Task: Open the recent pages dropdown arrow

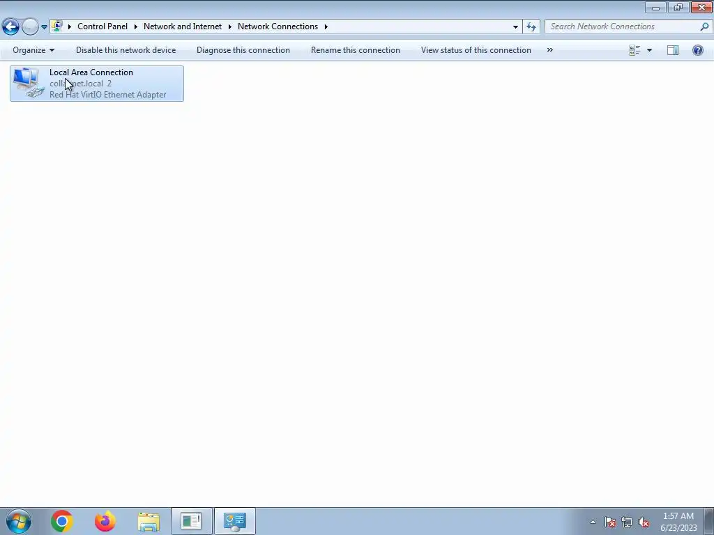Action: pos(44,27)
